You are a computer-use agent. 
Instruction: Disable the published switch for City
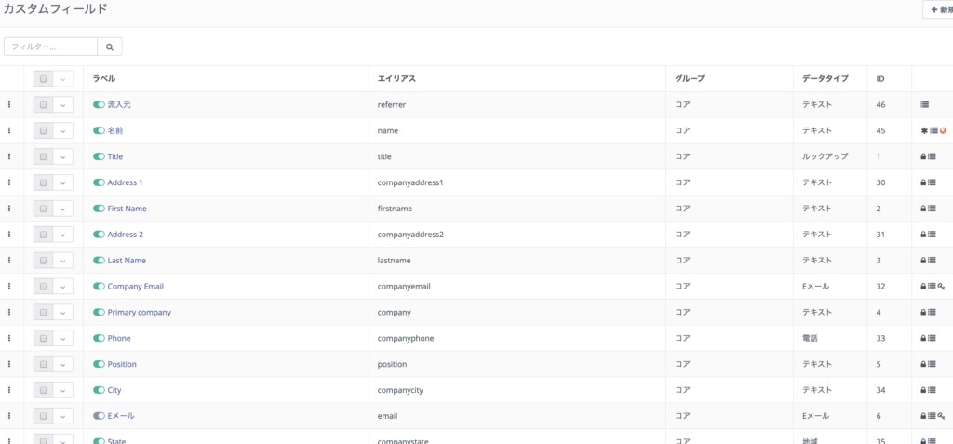click(99, 391)
